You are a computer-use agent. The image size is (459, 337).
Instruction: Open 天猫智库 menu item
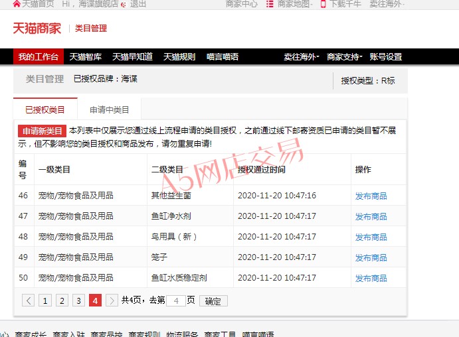point(86,56)
